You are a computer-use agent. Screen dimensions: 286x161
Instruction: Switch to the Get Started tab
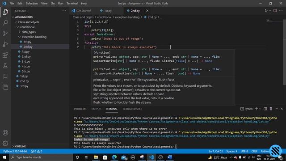tap(81, 11)
